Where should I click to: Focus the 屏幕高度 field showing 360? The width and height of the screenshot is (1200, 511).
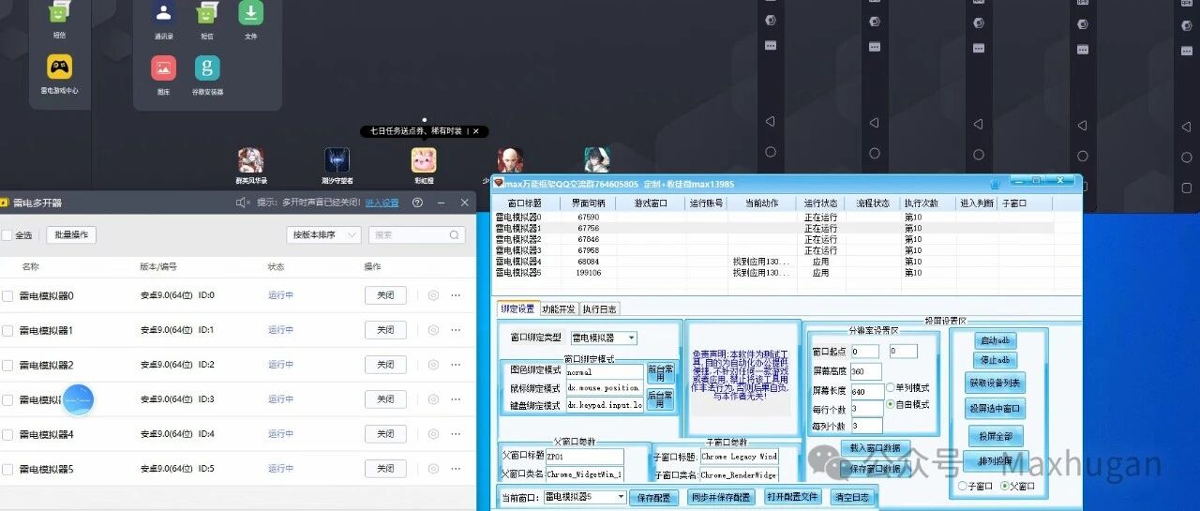pyautogui.click(x=867, y=371)
